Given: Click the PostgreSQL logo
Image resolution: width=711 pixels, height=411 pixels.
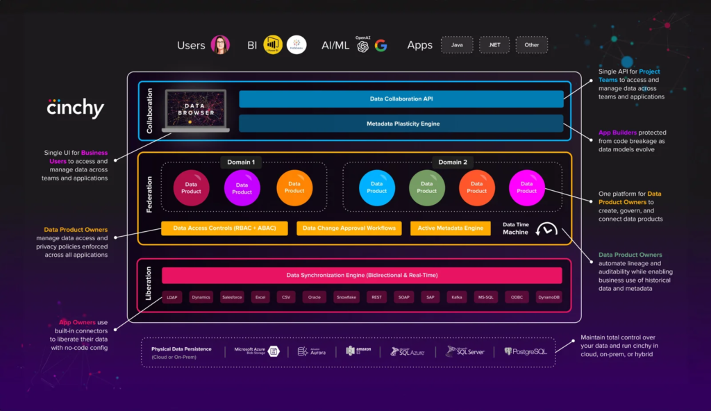Looking at the screenshot, I should (x=526, y=351).
